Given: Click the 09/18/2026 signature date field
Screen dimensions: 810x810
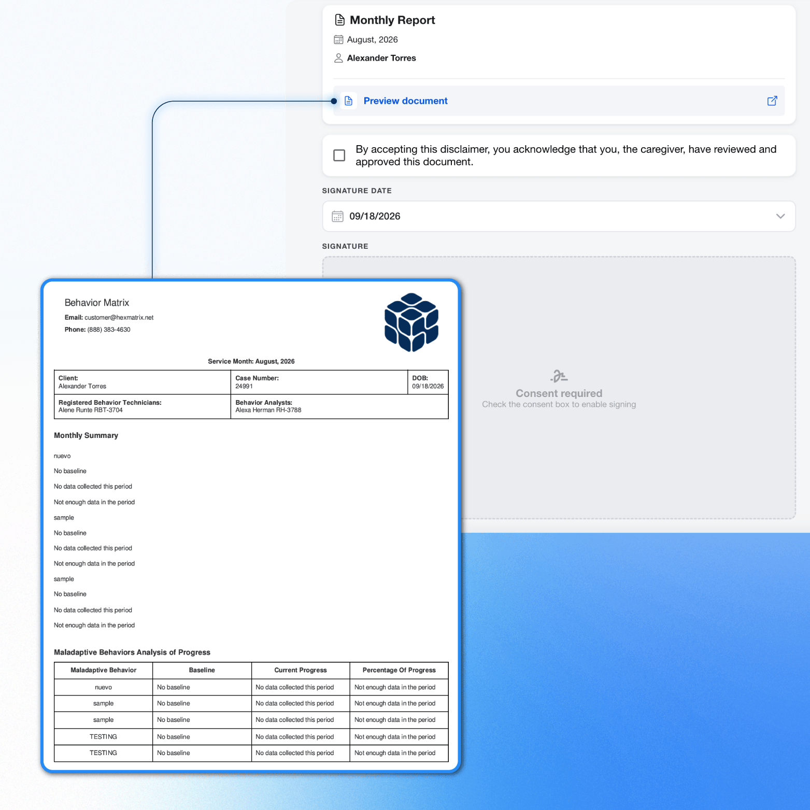Looking at the screenshot, I should point(559,216).
